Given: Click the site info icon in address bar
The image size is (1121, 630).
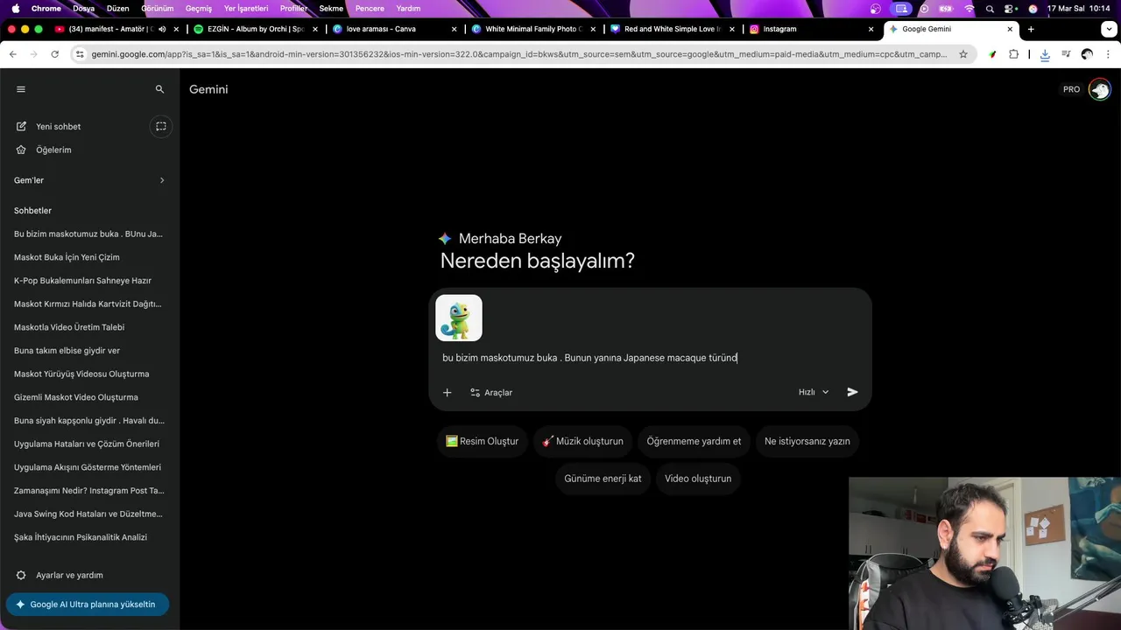Looking at the screenshot, I should pyautogui.click(x=80, y=54).
